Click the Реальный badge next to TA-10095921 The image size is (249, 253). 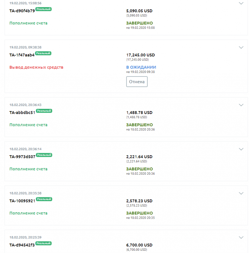44,199
